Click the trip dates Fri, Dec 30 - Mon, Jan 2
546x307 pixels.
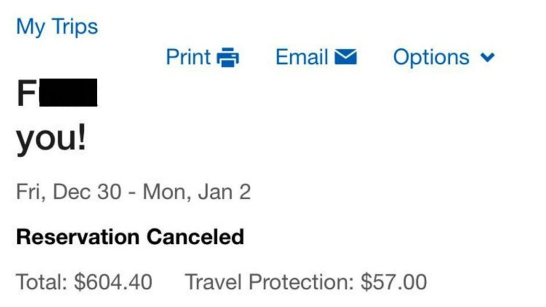(134, 192)
